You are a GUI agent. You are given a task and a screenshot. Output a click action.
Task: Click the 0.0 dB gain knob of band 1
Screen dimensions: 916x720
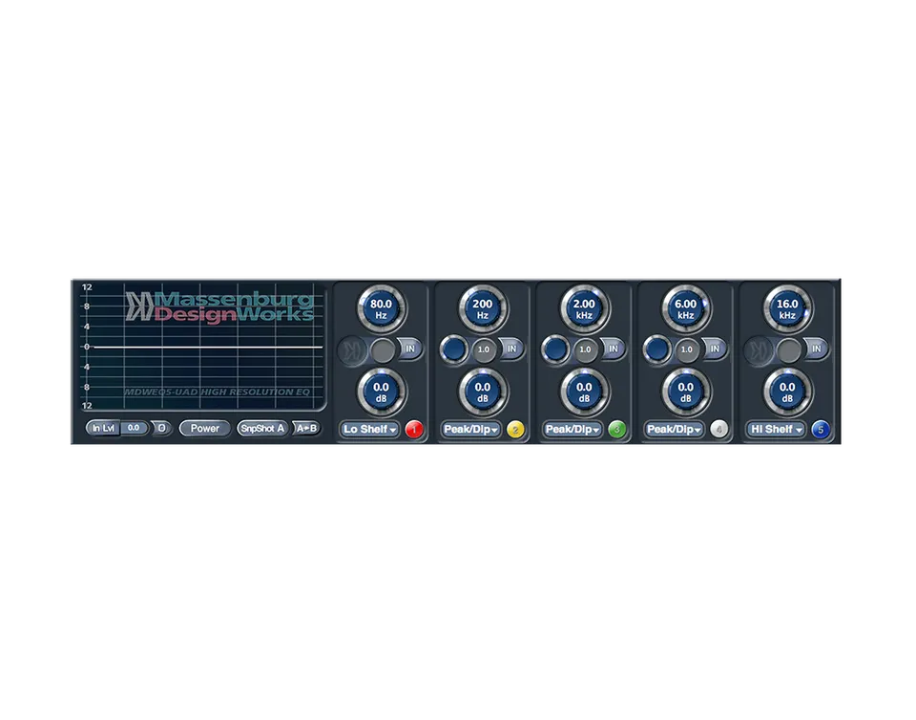click(x=382, y=392)
